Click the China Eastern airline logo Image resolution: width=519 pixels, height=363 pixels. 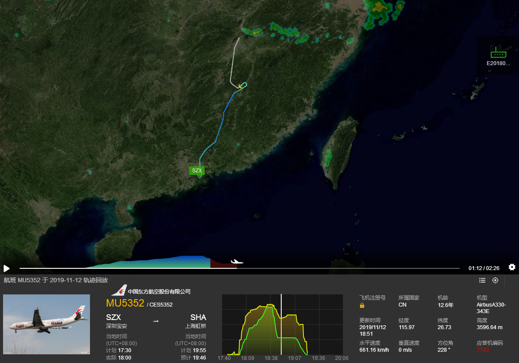(119, 290)
